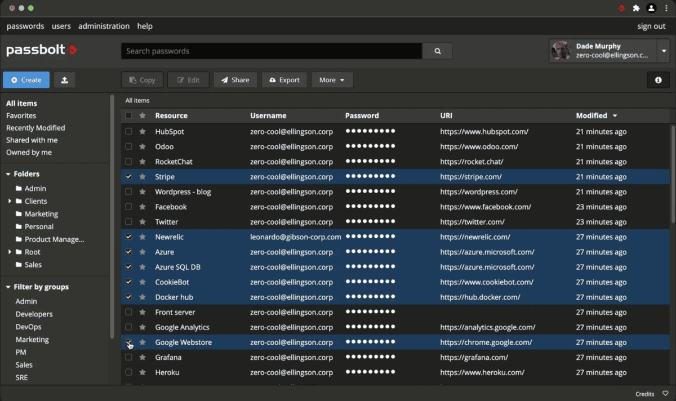Open the More dropdown menu

tap(332, 80)
